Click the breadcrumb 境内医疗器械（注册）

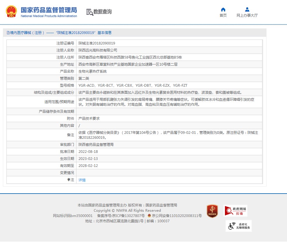[27, 33]
